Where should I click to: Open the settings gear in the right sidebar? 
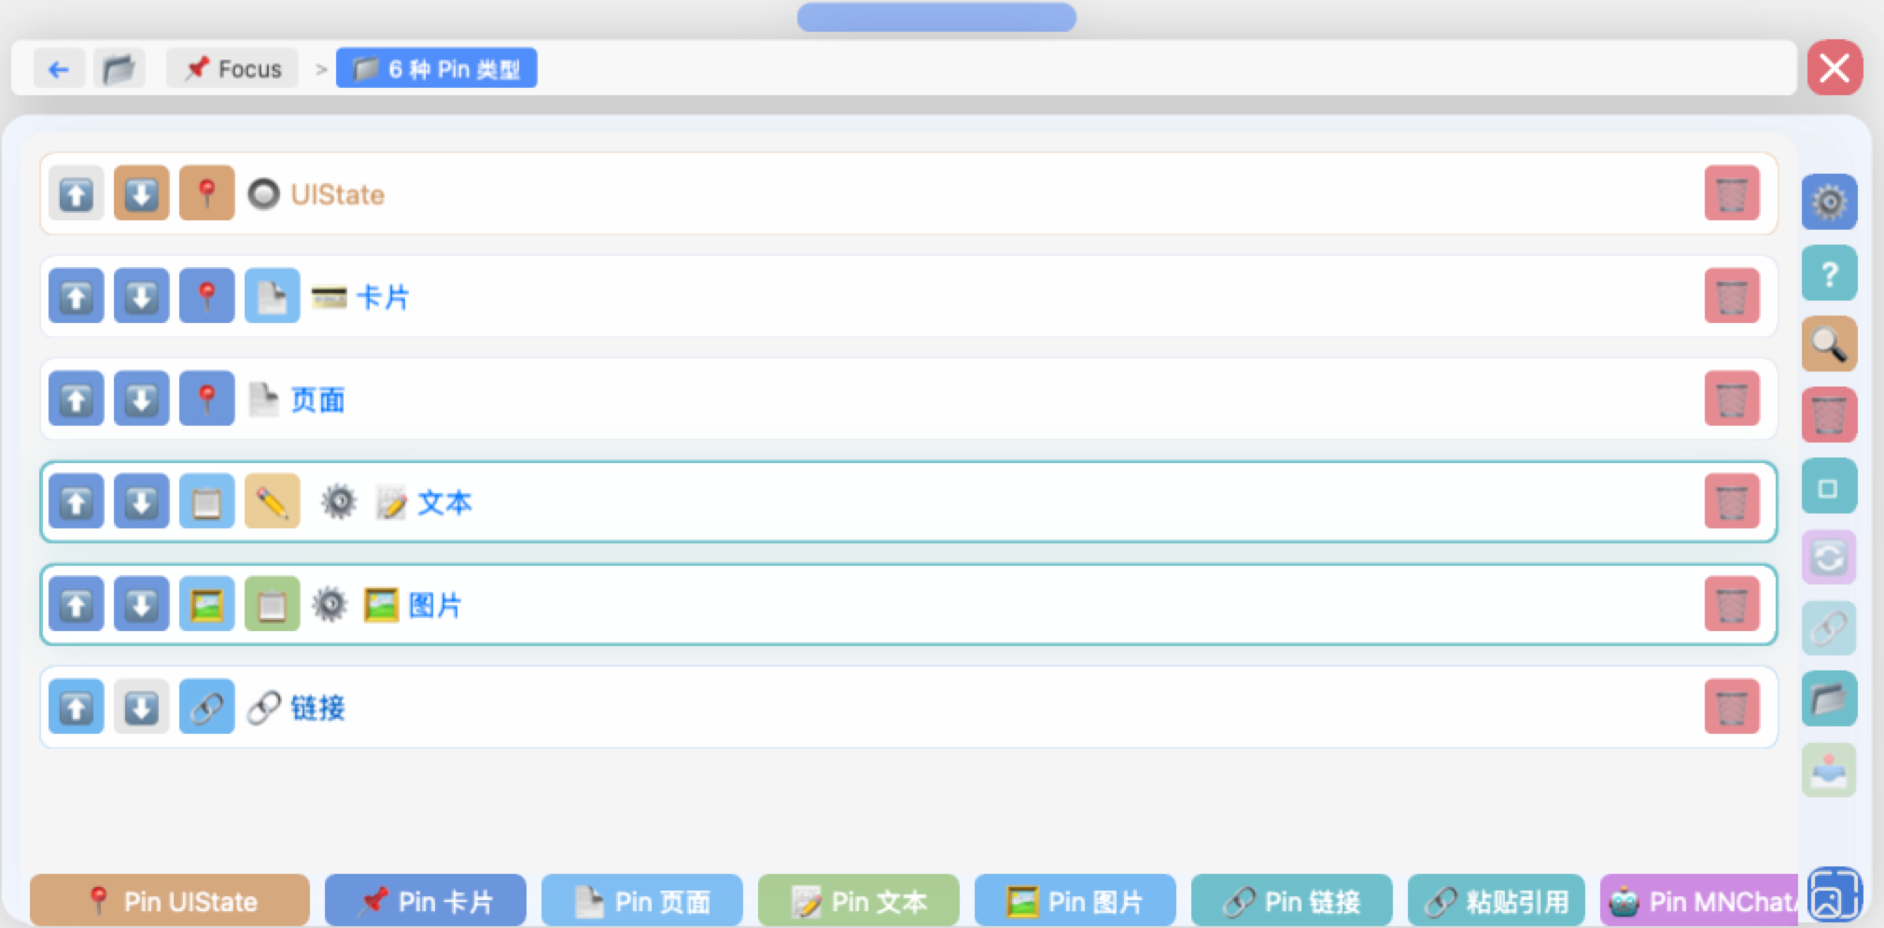[1828, 200]
